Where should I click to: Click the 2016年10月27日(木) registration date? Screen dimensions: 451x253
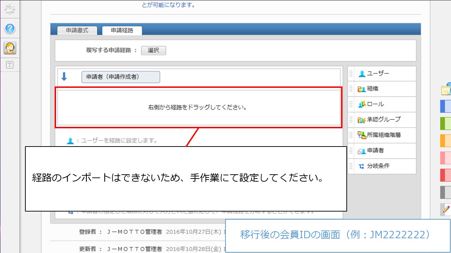193,232
